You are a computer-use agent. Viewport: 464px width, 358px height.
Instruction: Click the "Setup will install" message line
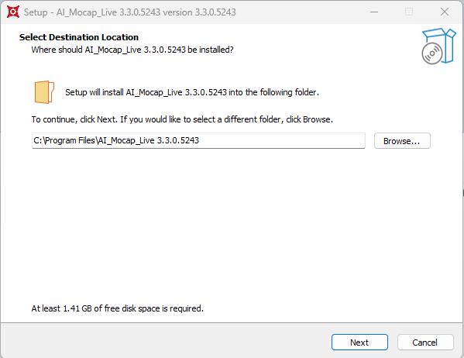[192, 92]
